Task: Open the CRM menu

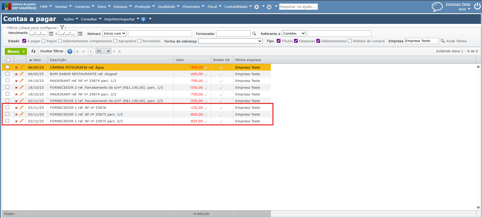Action: 46,7
